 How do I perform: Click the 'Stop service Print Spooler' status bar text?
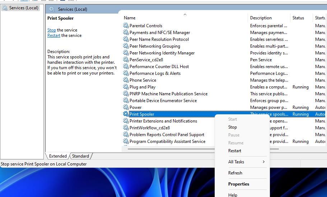click(43, 164)
